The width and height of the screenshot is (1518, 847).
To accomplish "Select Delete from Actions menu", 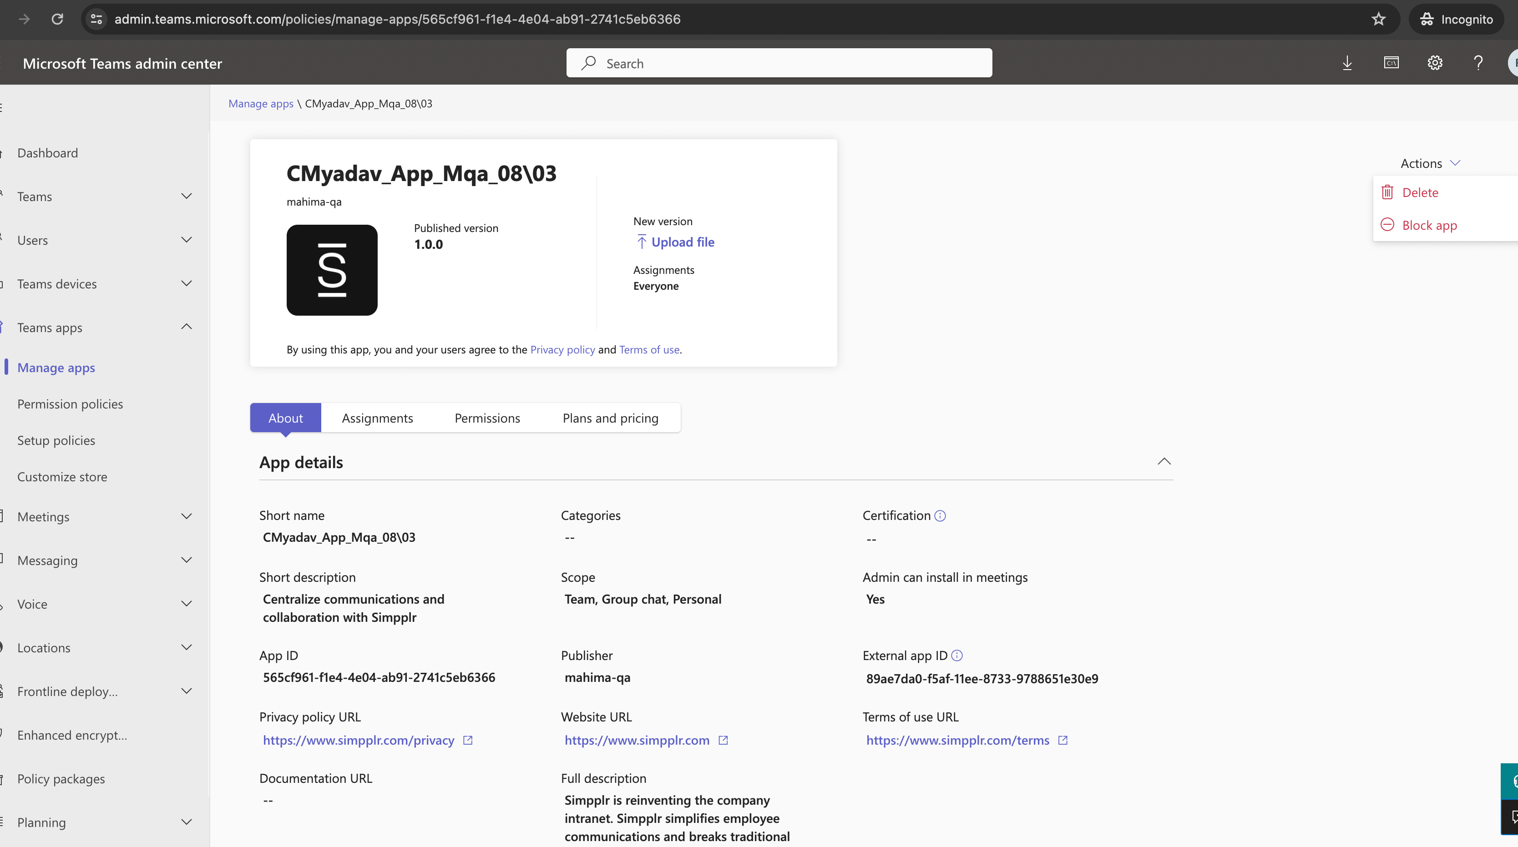I will tap(1420, 192).
